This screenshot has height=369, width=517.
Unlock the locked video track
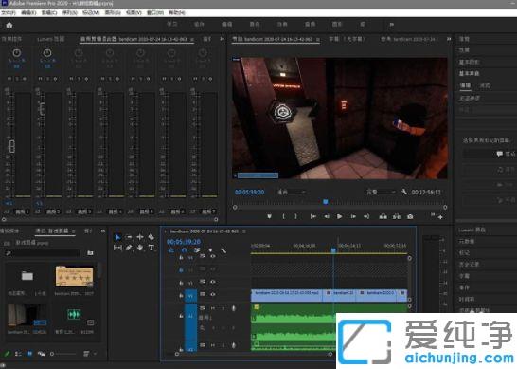(x=181, y=269)
